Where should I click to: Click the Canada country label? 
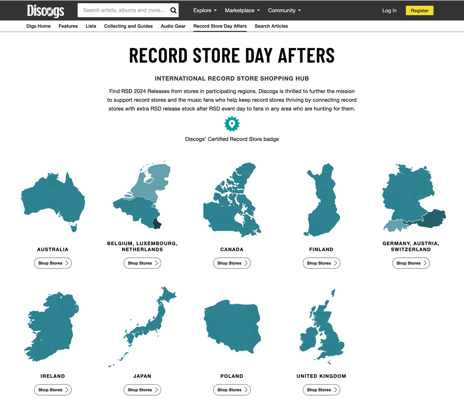232,249
